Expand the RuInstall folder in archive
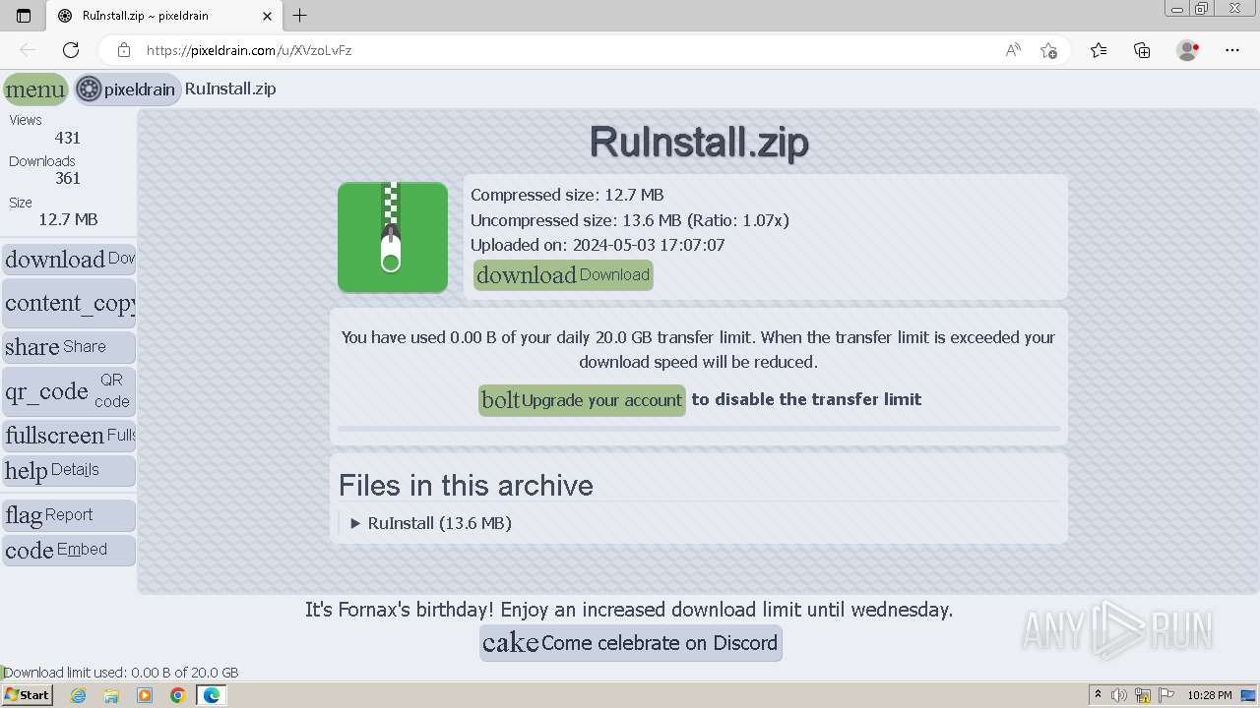 pos(431,523)
